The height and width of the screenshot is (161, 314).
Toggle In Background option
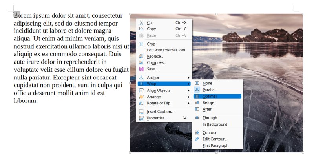pos(217,124)
